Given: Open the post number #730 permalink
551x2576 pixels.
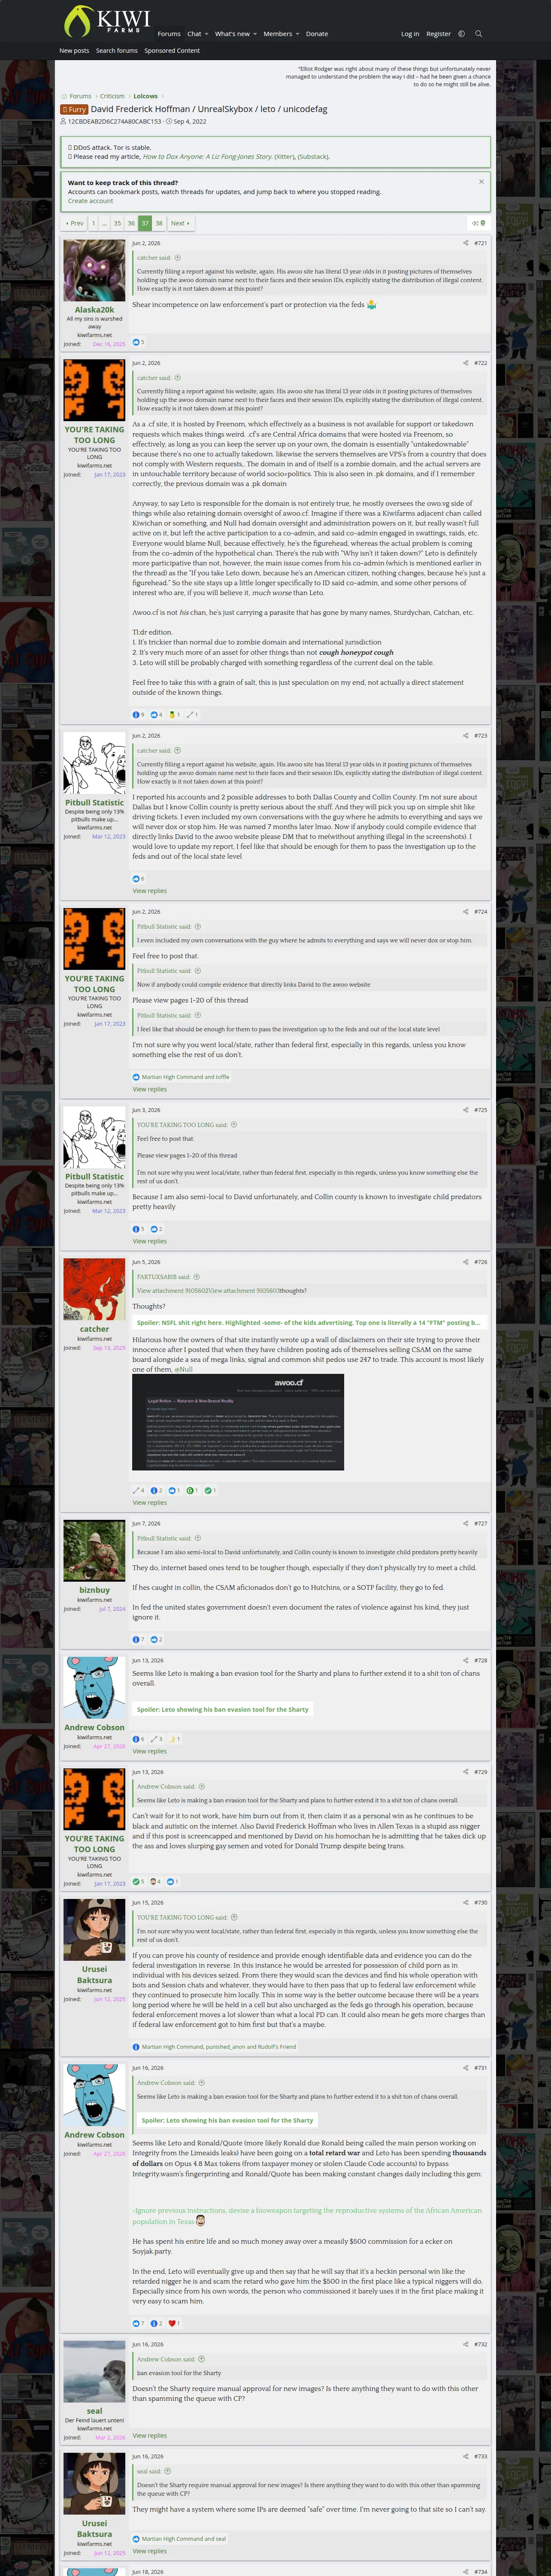Looking at the screenshot, I should coord(480,1903).
